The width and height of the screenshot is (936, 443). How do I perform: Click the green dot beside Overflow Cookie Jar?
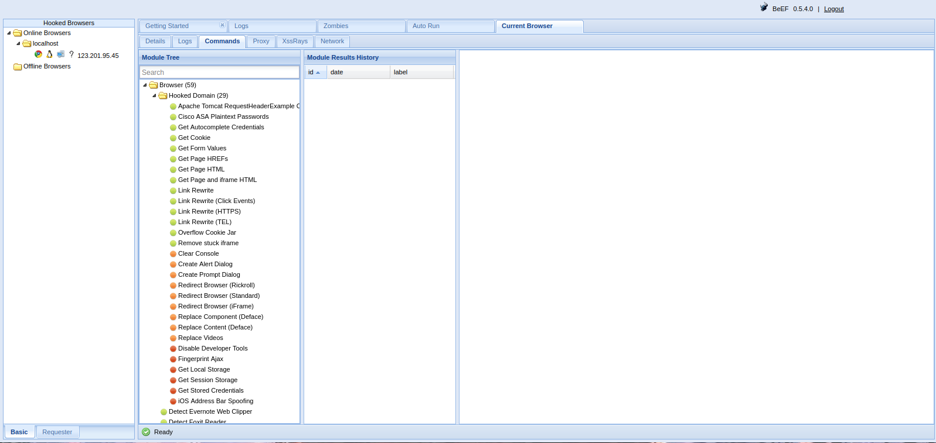(x=173, y=233)
